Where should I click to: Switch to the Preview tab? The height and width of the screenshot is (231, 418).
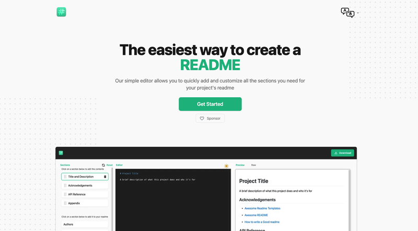click(240, 165)
